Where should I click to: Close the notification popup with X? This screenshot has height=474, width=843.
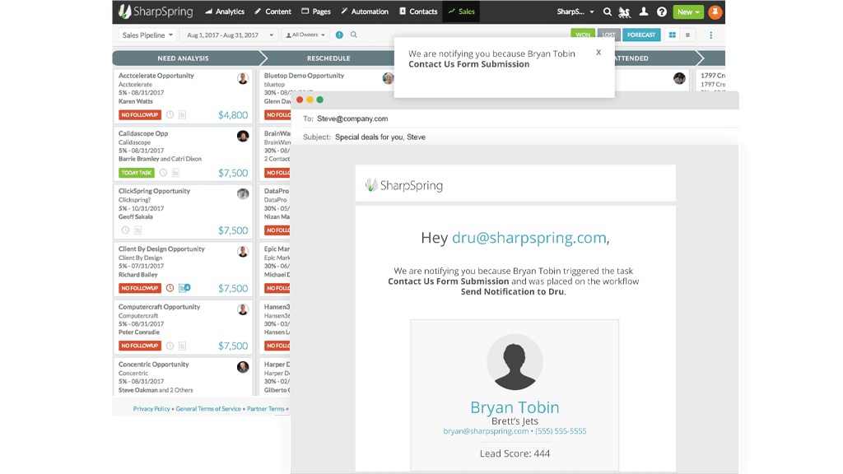tap(598, 53)
